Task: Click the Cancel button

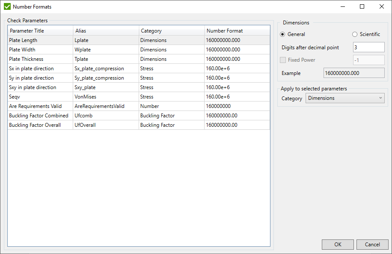Action: (x=372, y=245)
